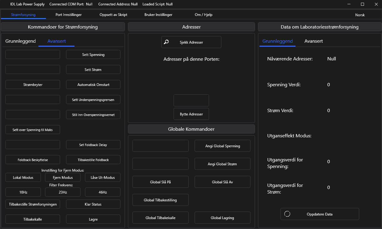Open the Oppsett av Skript tab
382x229 pixels.
[x=114, y=15]
